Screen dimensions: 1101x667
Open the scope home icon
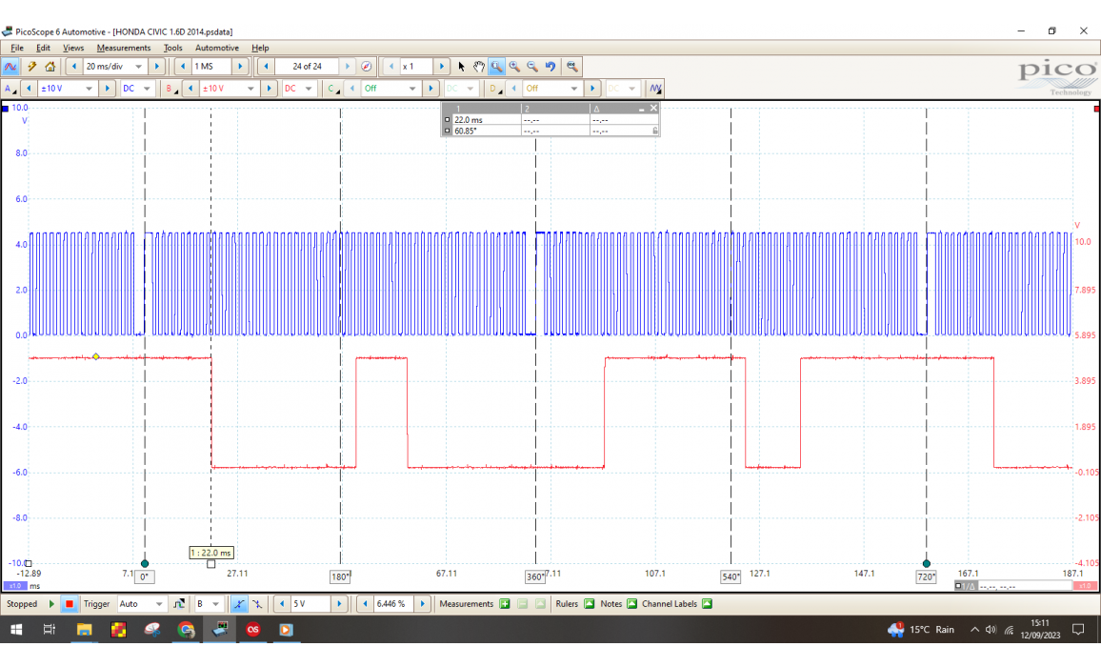(50, 67)
